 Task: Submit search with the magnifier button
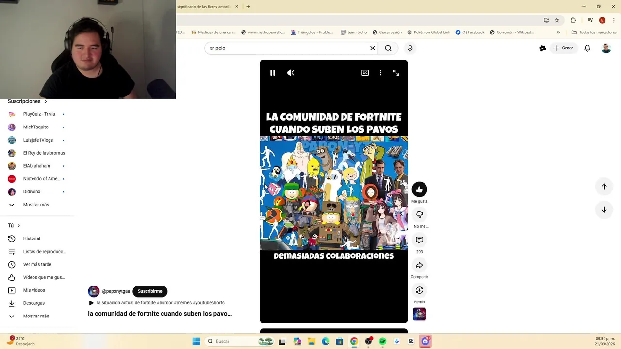[x=388, y=48]
